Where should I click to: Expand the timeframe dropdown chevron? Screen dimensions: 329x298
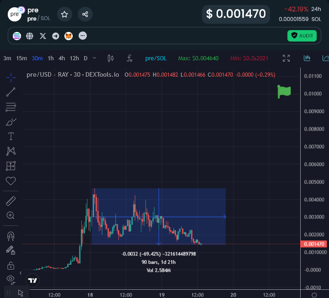coord(95,58)
